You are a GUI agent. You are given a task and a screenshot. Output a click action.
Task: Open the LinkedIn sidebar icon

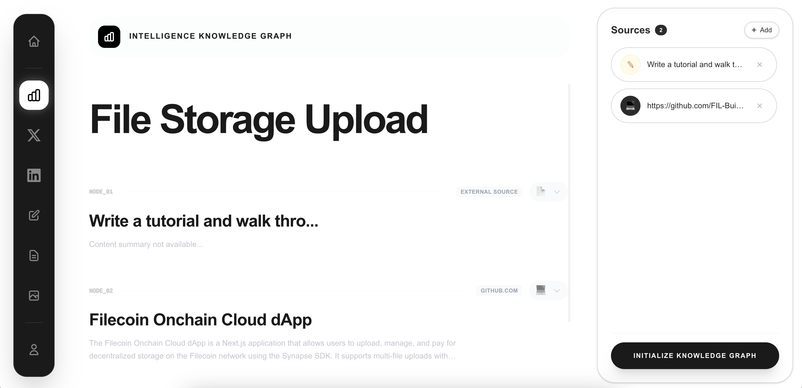[x=34, y=175]
